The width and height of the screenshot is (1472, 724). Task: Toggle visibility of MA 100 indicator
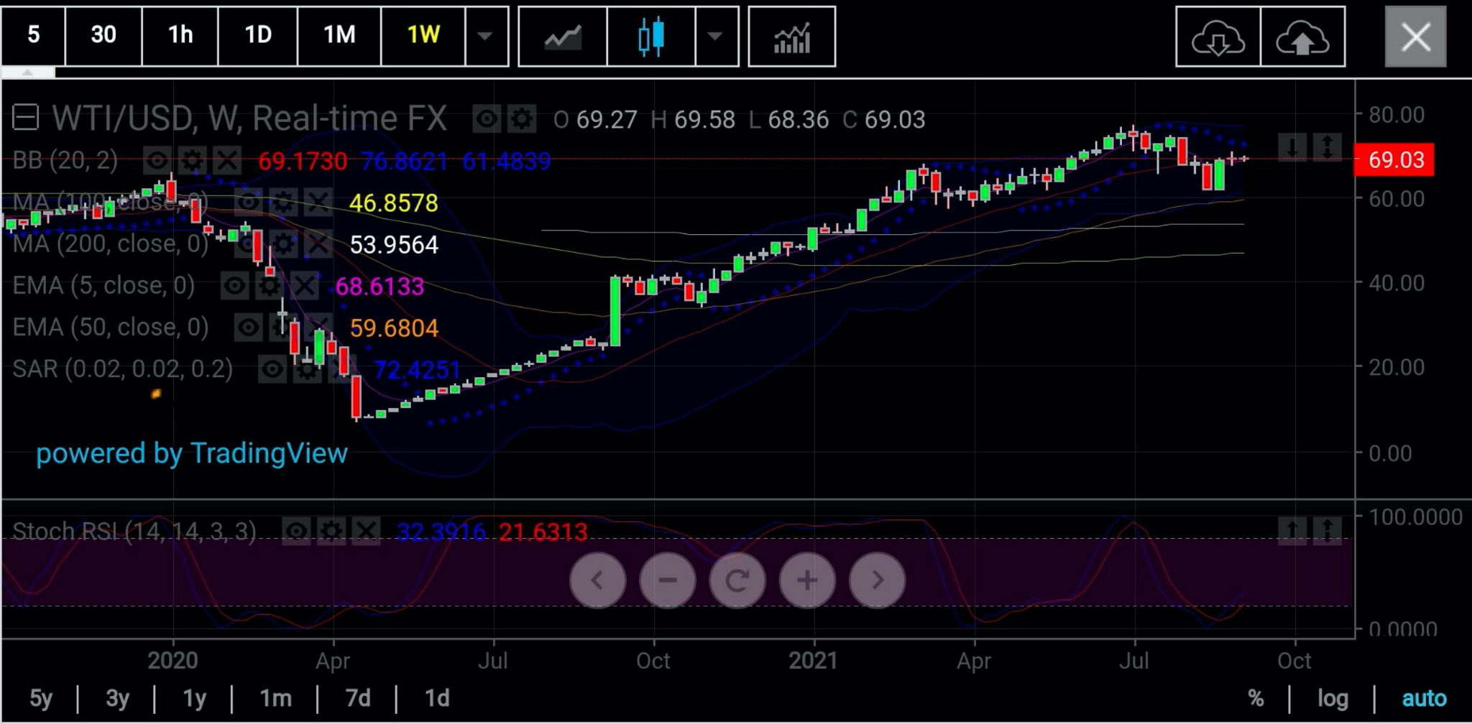(248, 203)
